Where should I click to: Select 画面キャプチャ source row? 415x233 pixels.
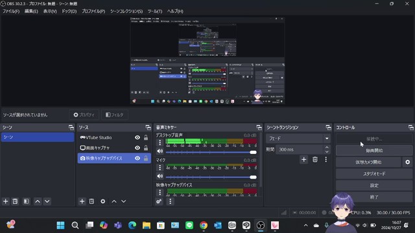114,148
